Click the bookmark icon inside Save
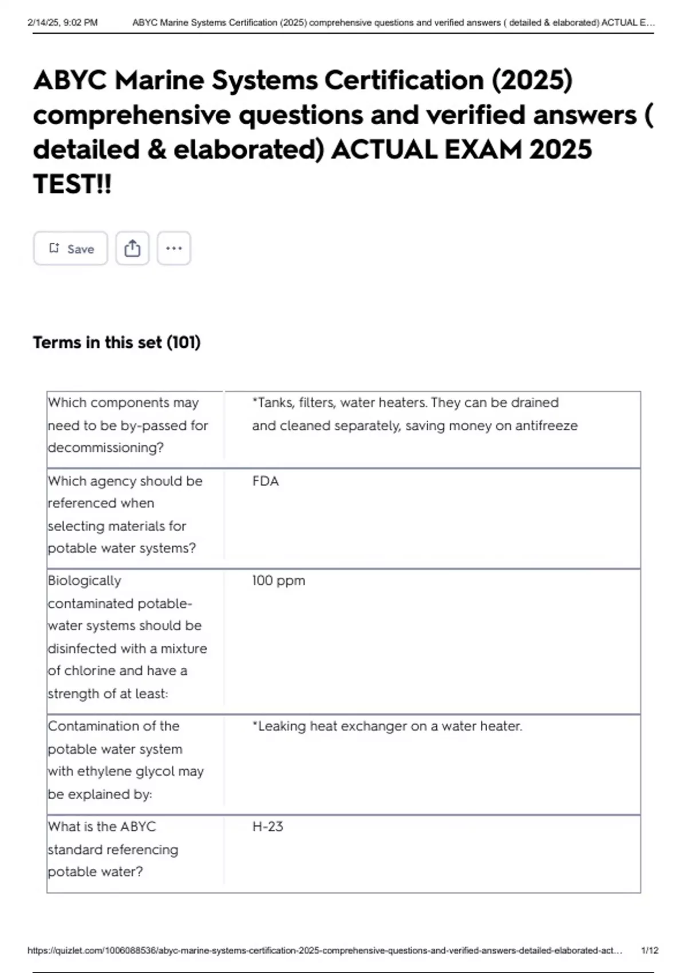This screenshot has width=687, height=973. click(x=54, y=248)
